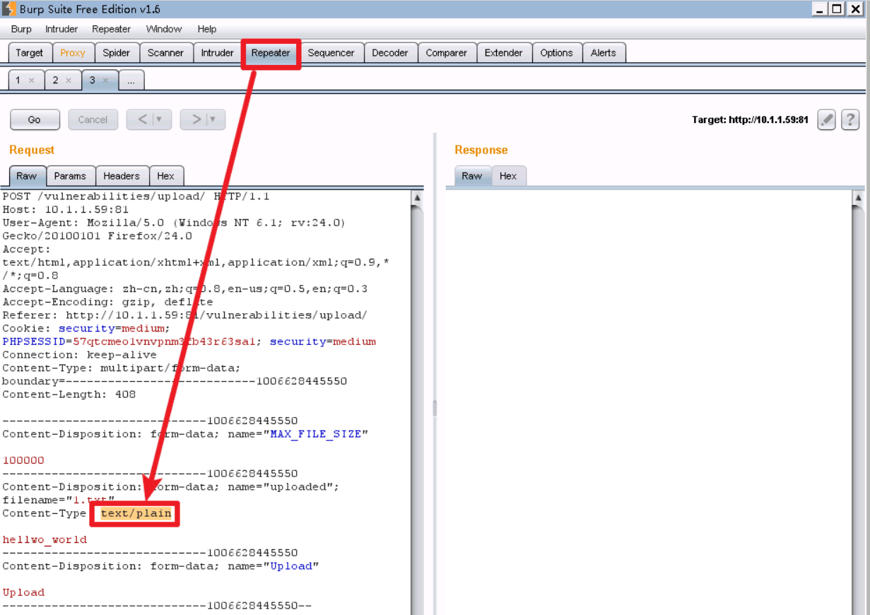Open the Window menu
The image size is (870, 615).
click(x=164, y=29)
